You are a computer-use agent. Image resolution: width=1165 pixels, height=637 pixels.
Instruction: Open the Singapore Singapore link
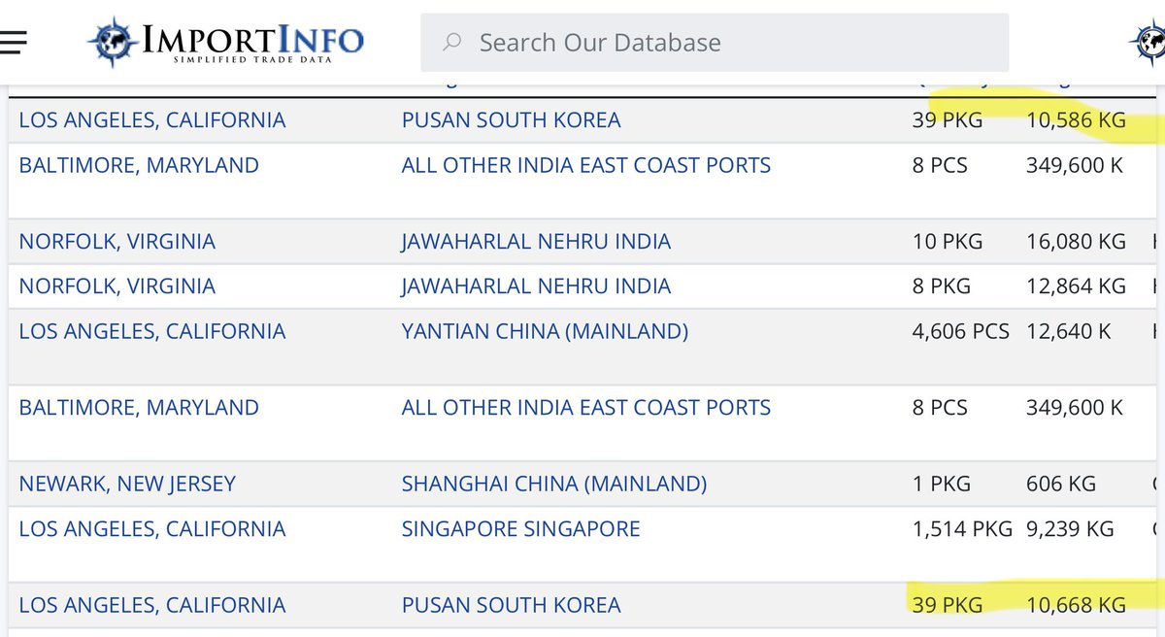point(521,529)
